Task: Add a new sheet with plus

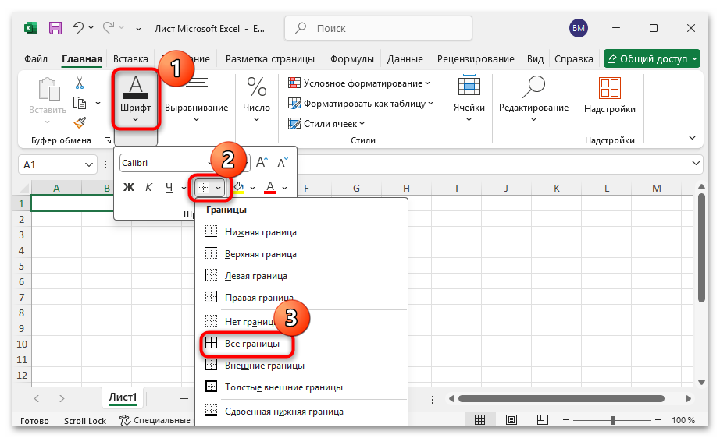Action: (184, 398)
